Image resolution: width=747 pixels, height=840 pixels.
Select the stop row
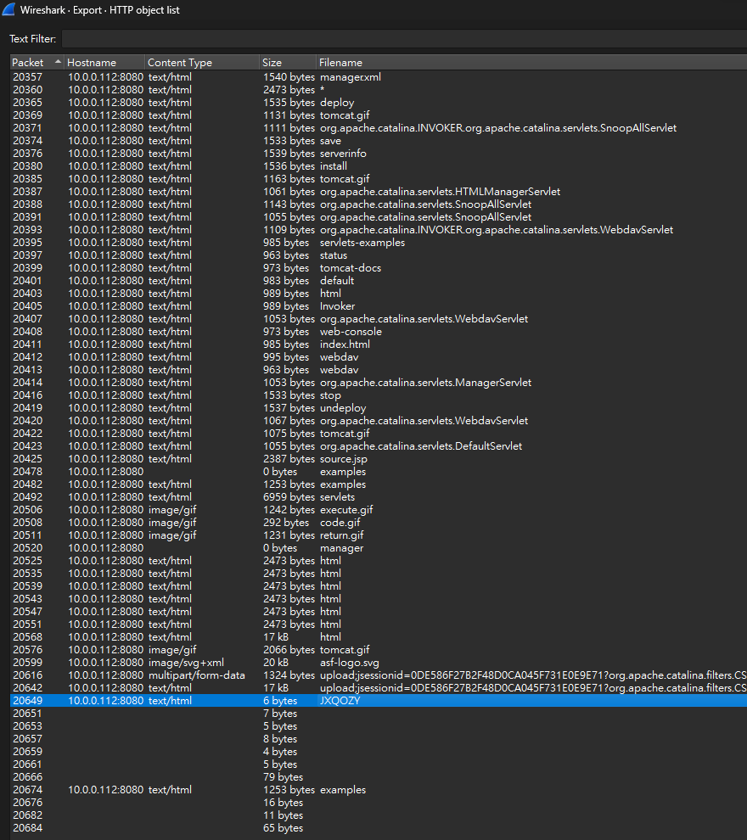pyautogui.click(x=379, y=395)
